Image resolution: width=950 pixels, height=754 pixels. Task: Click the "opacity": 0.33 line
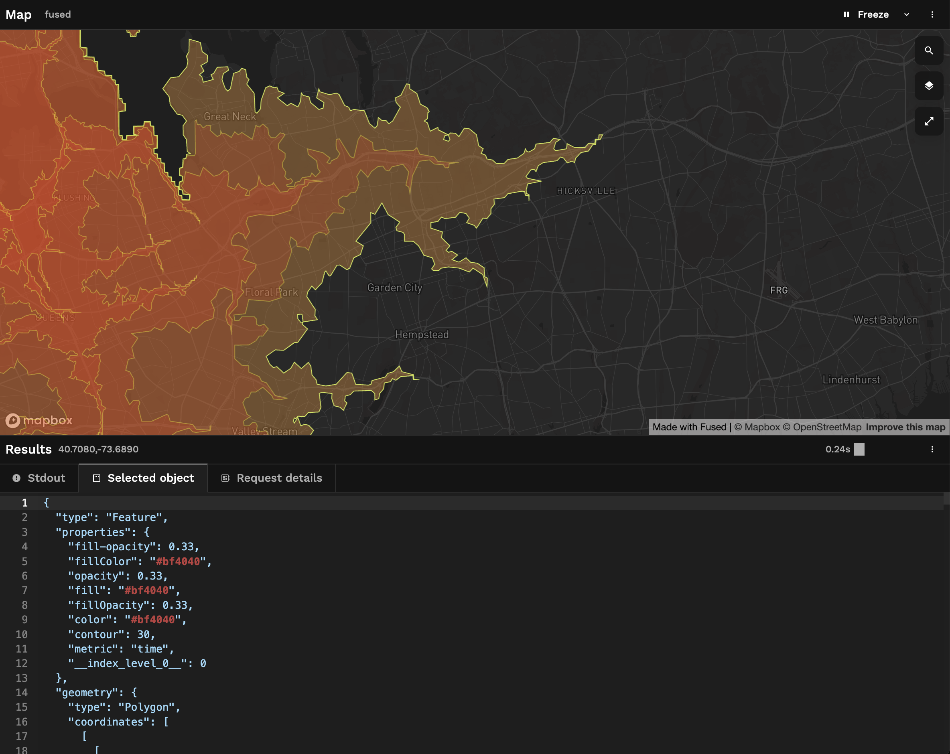point(118,576)
